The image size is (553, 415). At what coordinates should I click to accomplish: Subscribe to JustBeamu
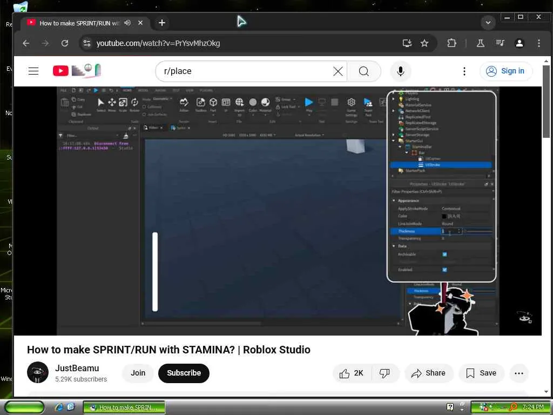click(x=184, y=373)
